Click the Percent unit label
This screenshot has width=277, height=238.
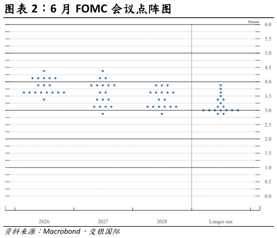(253, 22)
